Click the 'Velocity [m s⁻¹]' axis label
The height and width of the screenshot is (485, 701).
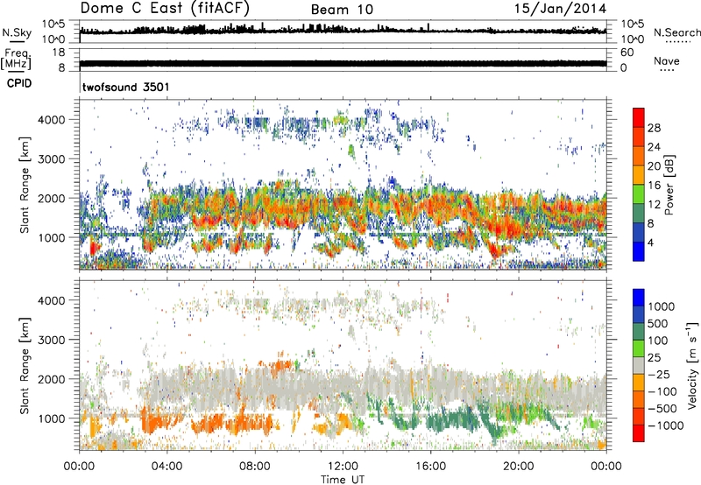(692, 365)
